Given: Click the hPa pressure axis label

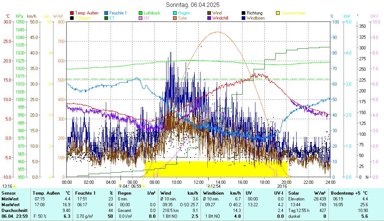Looking at the screenshot, I should pyautogui.click(x=19, y=16).
